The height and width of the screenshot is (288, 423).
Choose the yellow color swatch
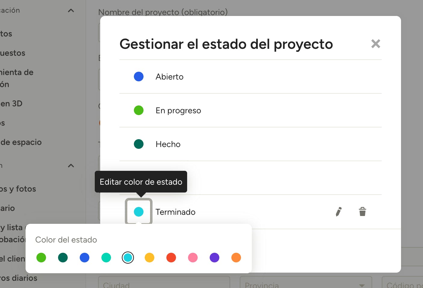point(150,258)
